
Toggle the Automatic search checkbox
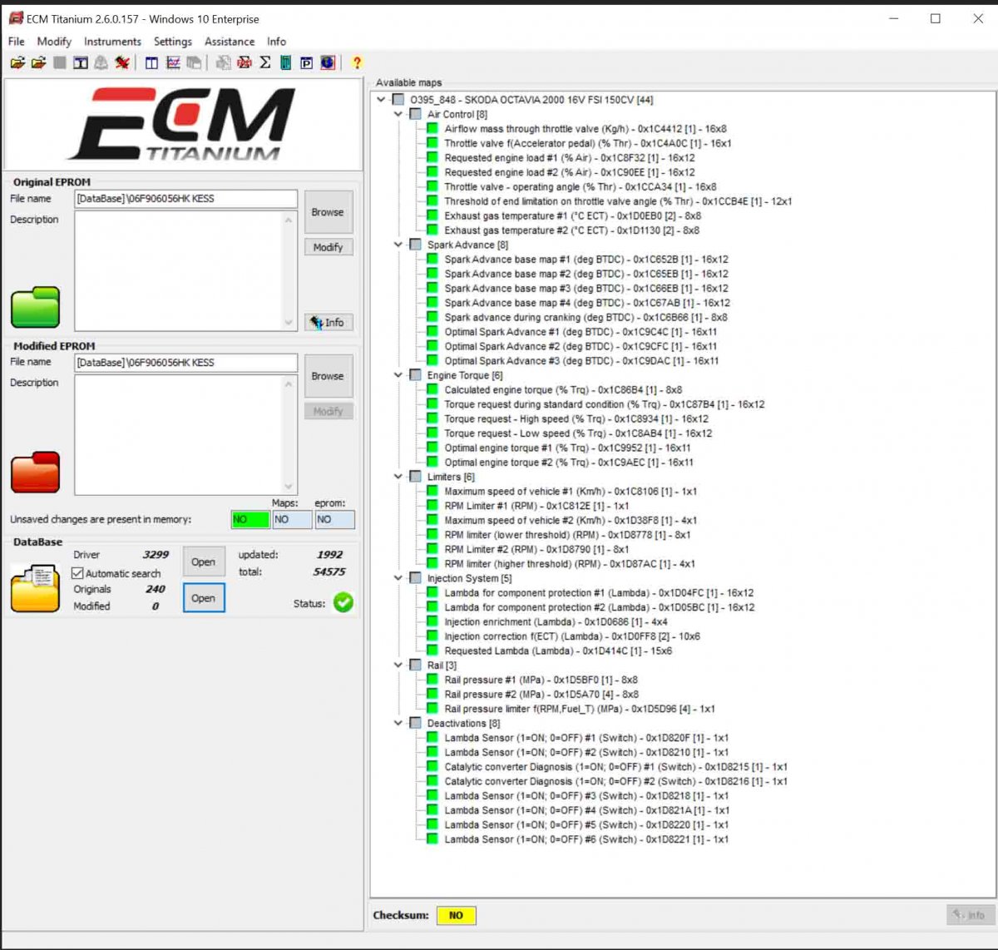pyautogui.click(x=77, y=573)
